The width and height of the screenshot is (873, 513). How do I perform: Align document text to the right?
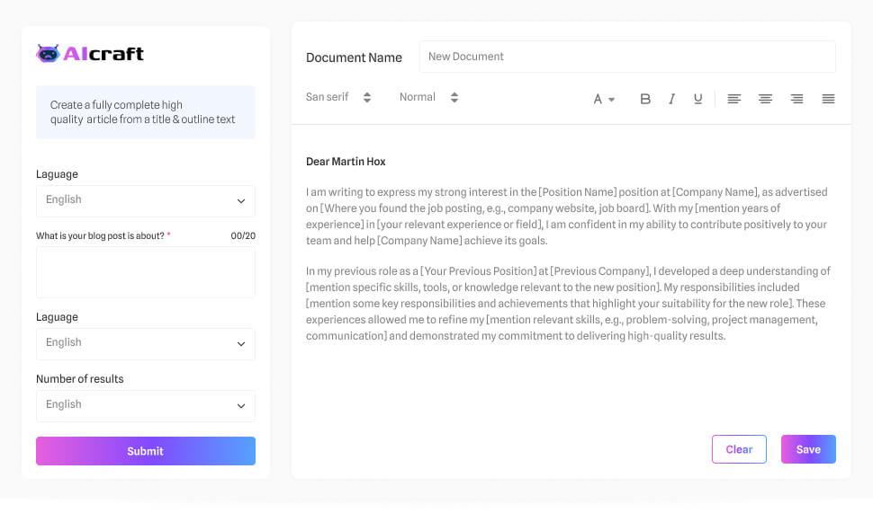pyautogui.click(x=796, y=99)
